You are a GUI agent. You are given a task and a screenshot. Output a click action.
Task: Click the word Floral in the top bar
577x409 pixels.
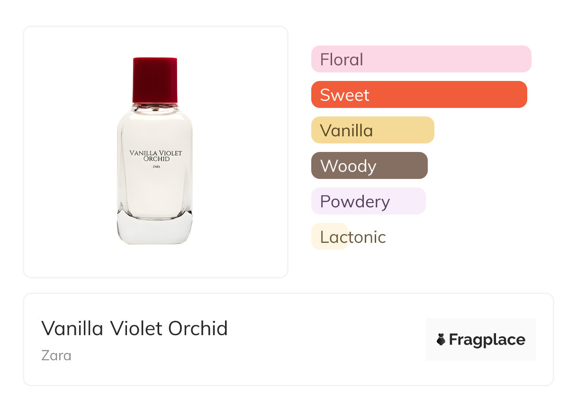pos(342,60)
